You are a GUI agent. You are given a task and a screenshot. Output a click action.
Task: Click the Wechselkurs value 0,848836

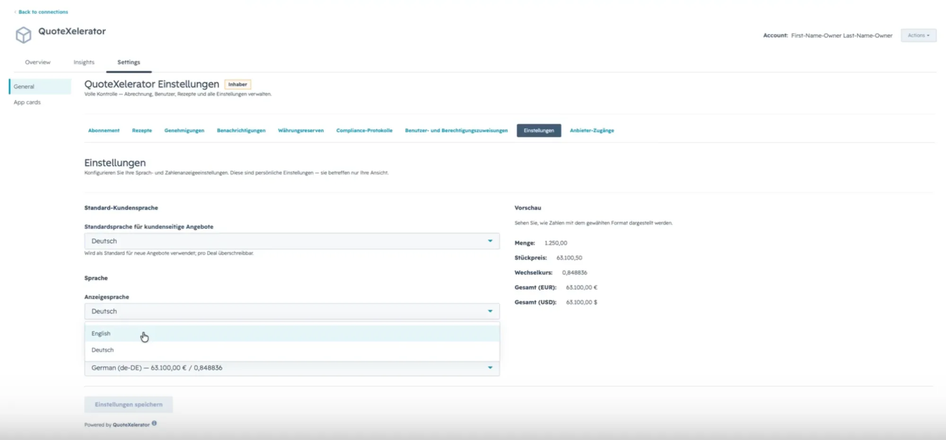[x=575, y=273]
